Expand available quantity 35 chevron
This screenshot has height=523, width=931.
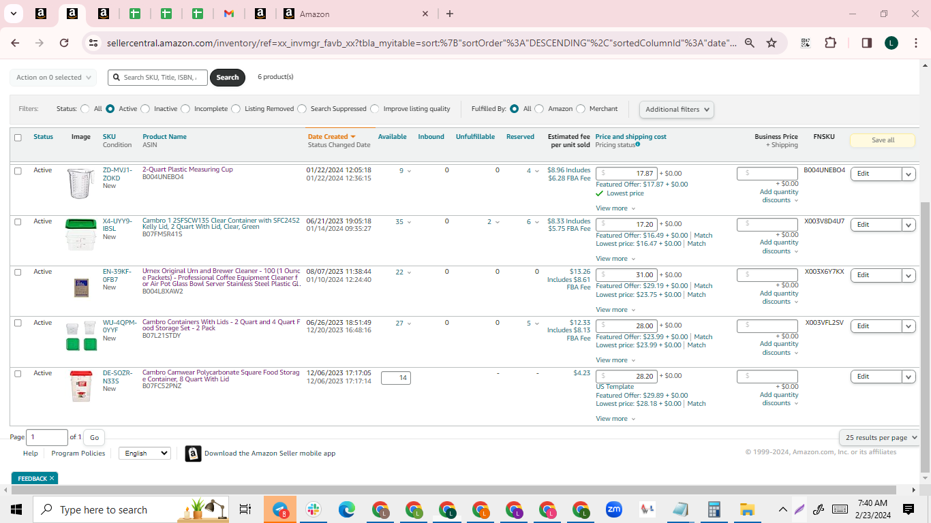[x=409, y=222]
